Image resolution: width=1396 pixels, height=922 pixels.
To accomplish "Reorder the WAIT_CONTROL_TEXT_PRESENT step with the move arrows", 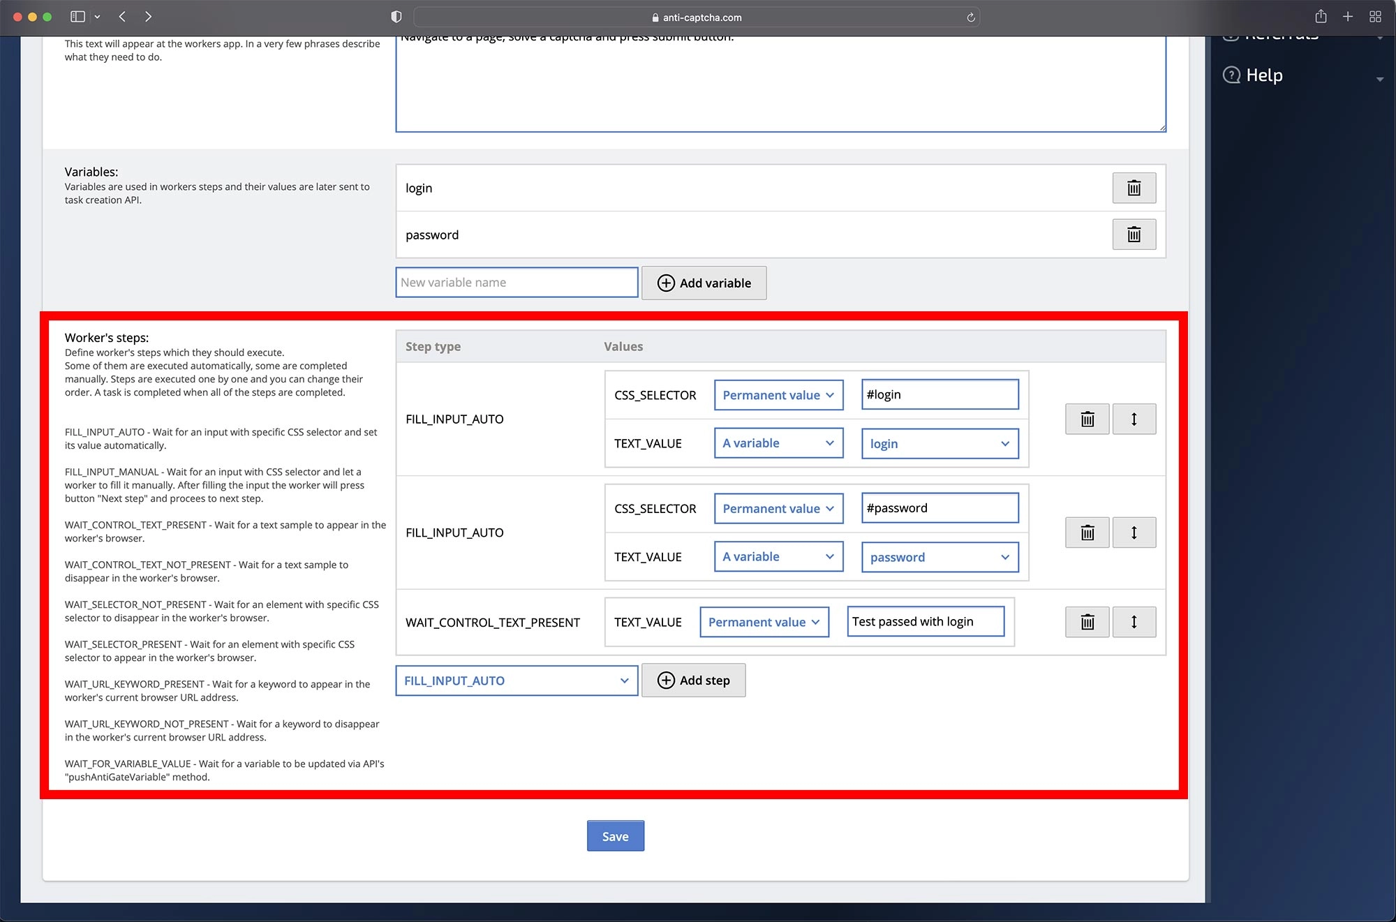I will pos(1134,622).
